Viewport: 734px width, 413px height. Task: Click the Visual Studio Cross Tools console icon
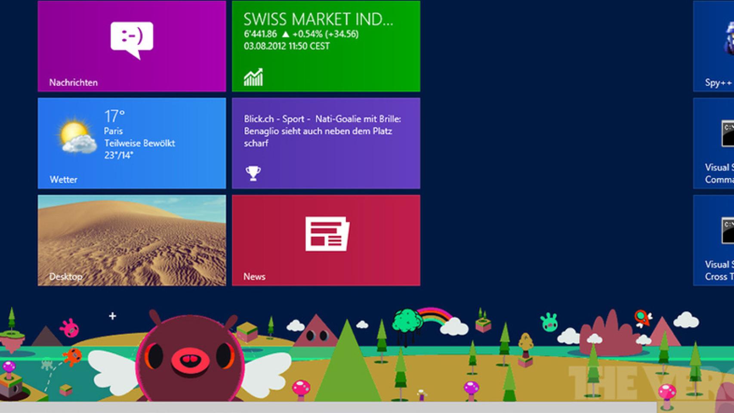tap(729, 231)
